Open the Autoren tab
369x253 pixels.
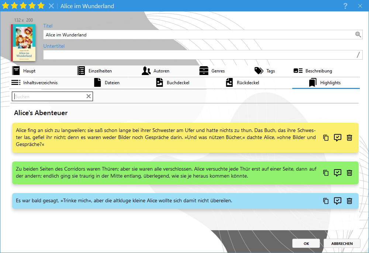click(156, 71)
